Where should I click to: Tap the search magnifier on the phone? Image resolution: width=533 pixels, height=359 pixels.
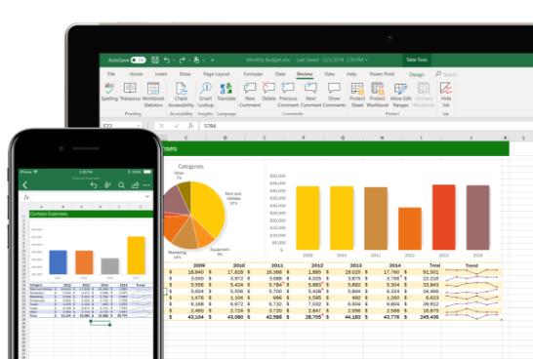point(121,185)
